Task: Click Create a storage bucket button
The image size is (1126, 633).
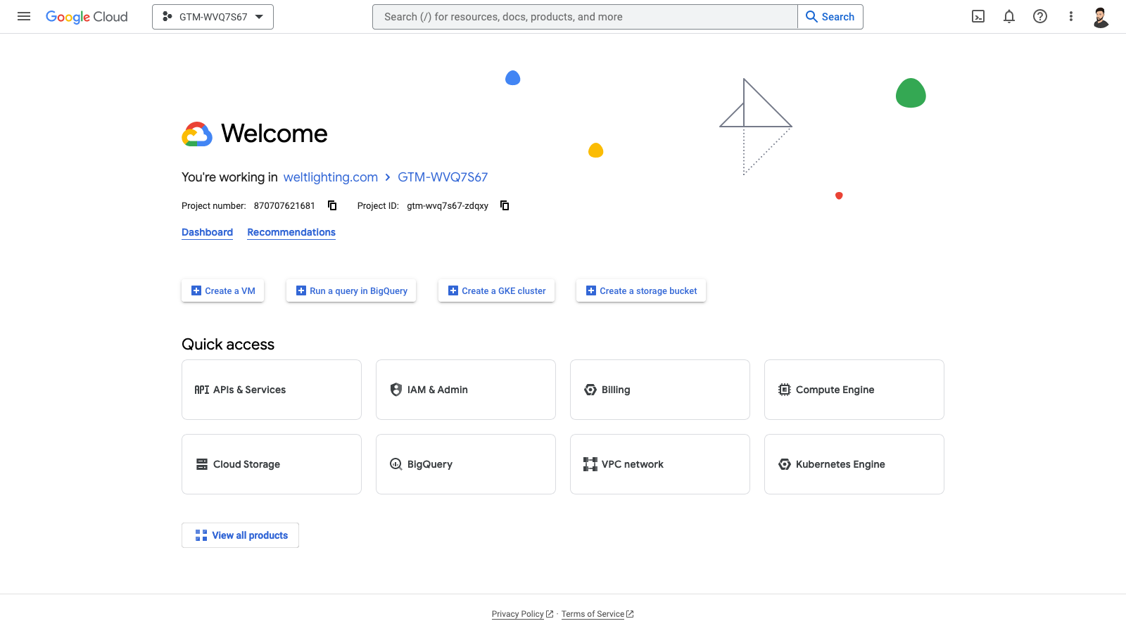Action: point(641,290)
